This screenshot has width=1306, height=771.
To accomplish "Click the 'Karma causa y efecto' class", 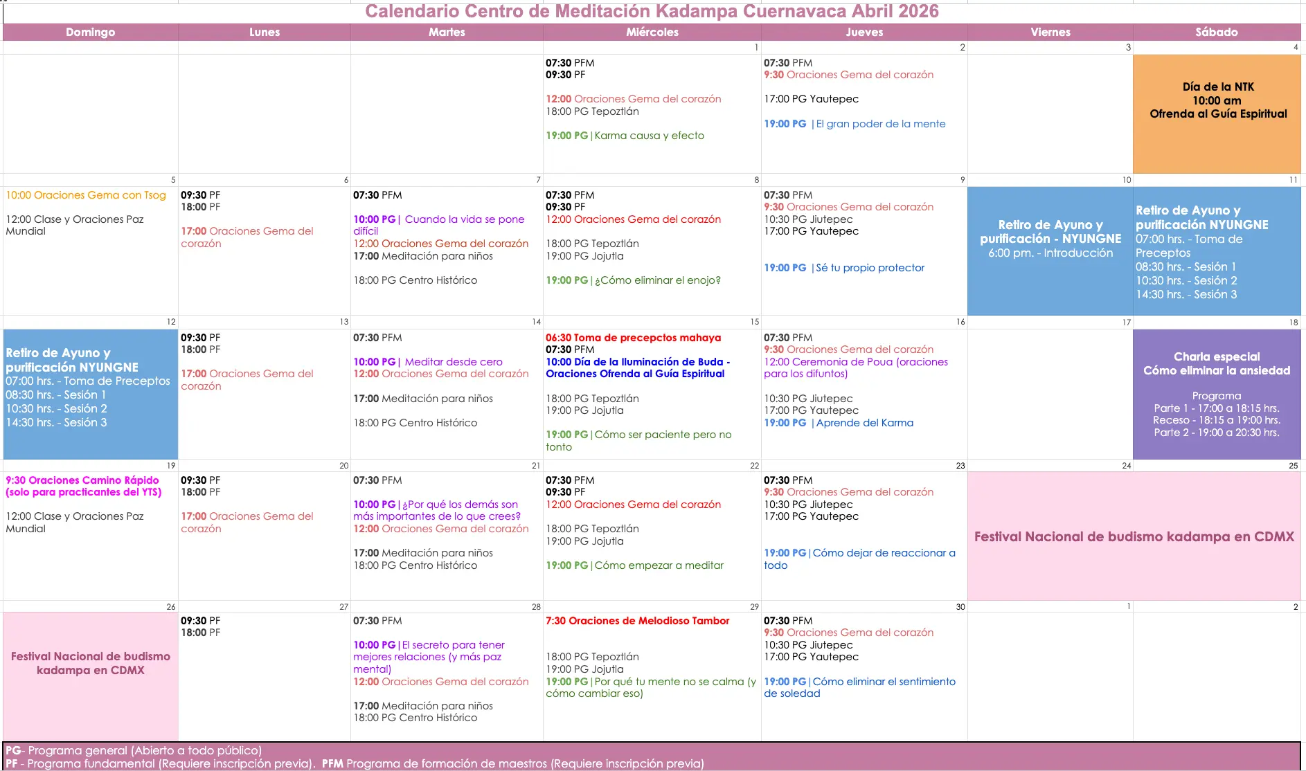I will 648,136.
